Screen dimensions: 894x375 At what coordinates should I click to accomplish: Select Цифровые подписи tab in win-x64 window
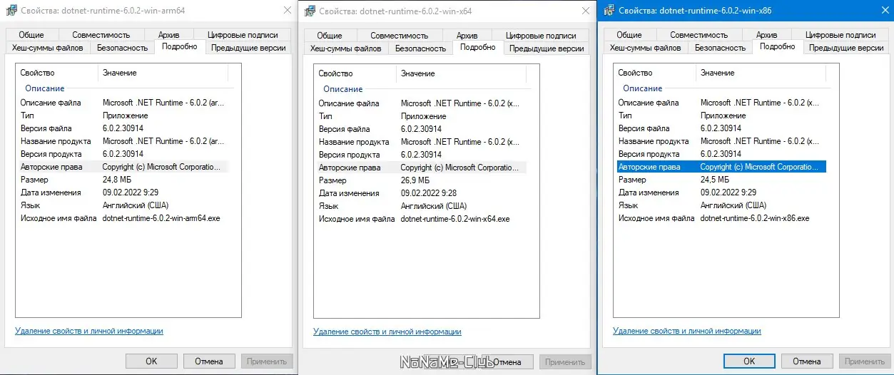(x=541, y=36)
